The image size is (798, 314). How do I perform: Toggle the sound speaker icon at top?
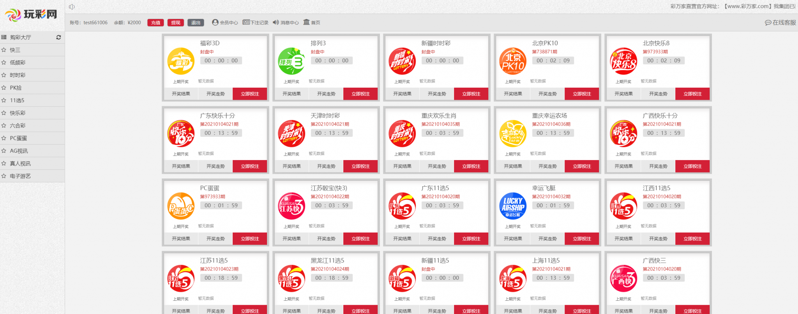tap(72, 7)
